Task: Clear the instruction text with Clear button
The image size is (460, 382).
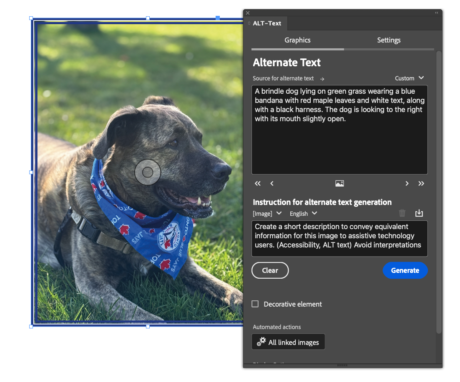Action: pyautogui.click(x=270, y=270)
